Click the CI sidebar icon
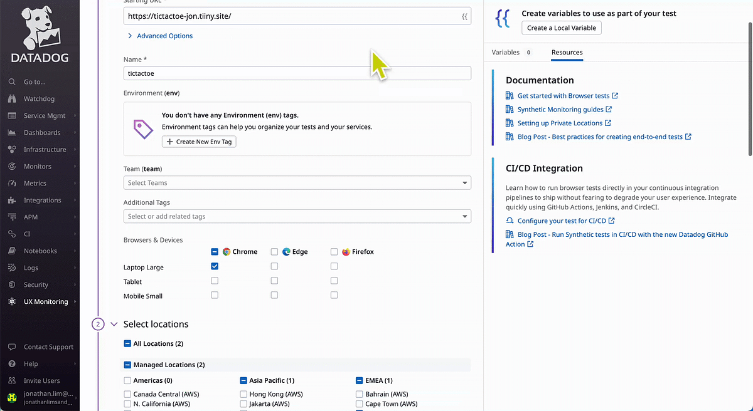The image size is (753, 411). click(x=12, y=234)
